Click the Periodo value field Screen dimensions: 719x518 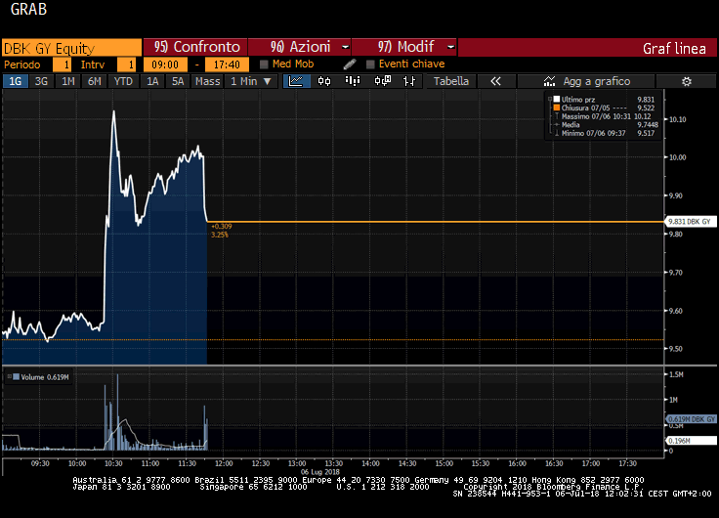[x=62, y=65]
